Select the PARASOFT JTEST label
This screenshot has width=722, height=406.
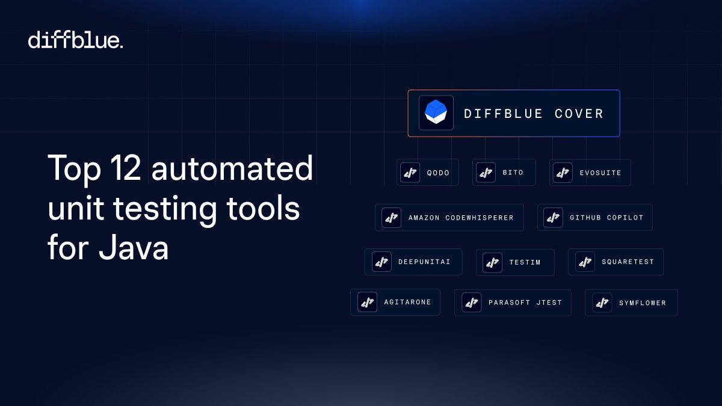[x=525, y=303]
